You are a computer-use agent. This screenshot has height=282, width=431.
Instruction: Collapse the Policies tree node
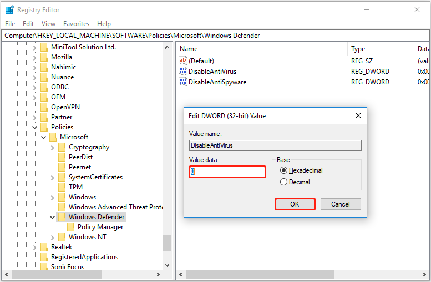click(34, 127)
